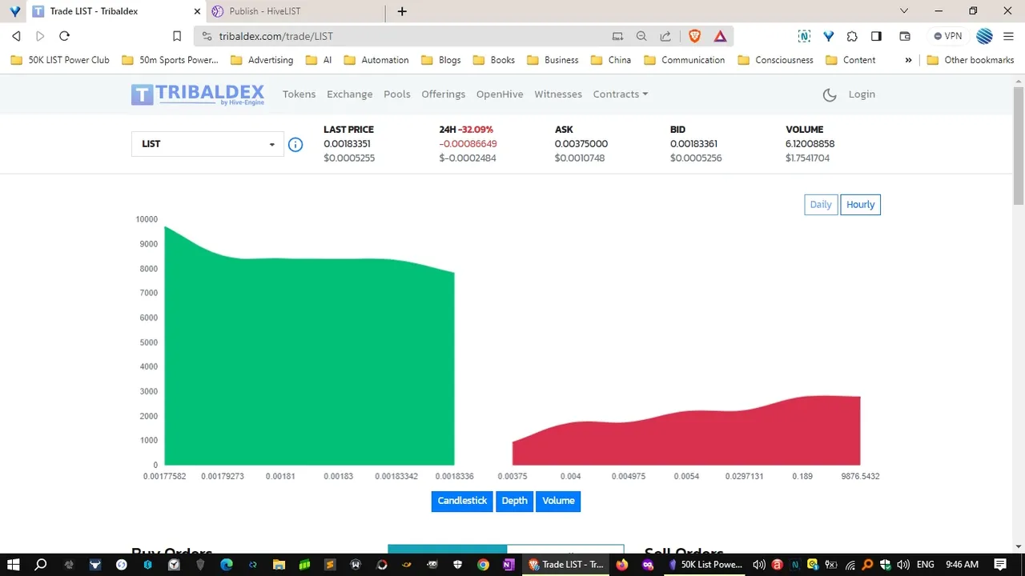This screenshot has width=1025, height=576.
Task: Open the Tokens nav item
Action: [x=299, y=94]
